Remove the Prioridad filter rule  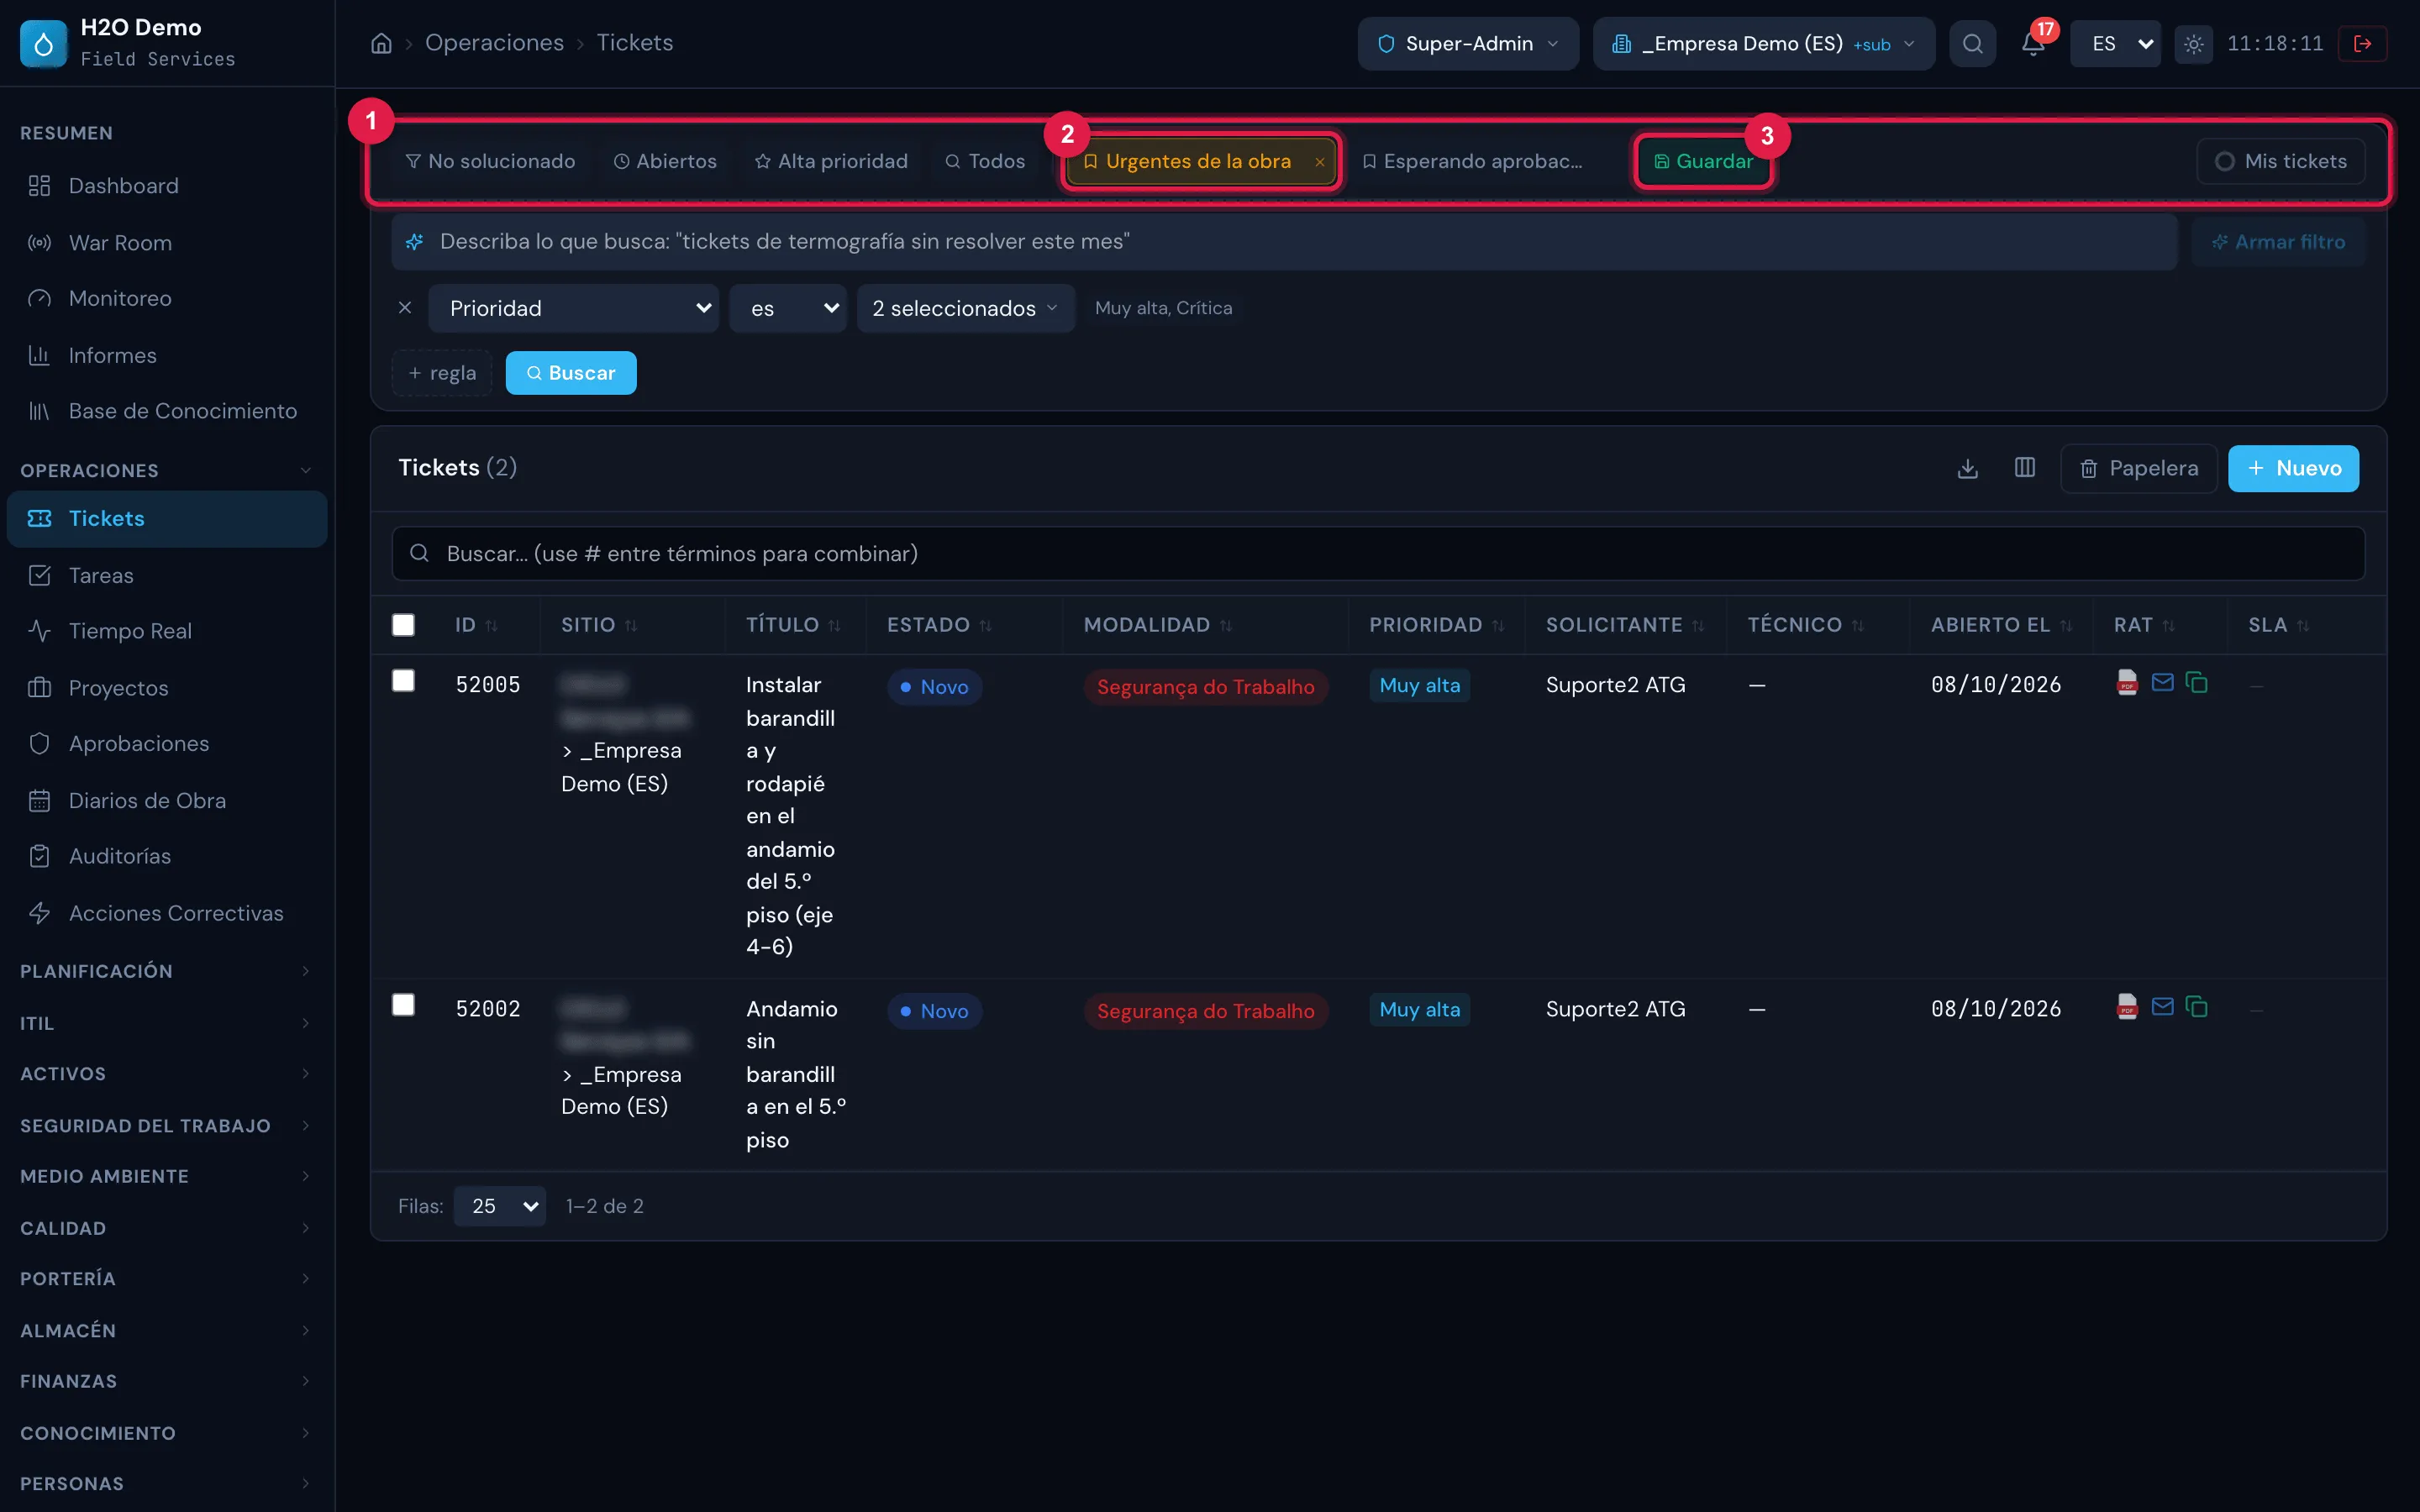[x=405, y=308]
